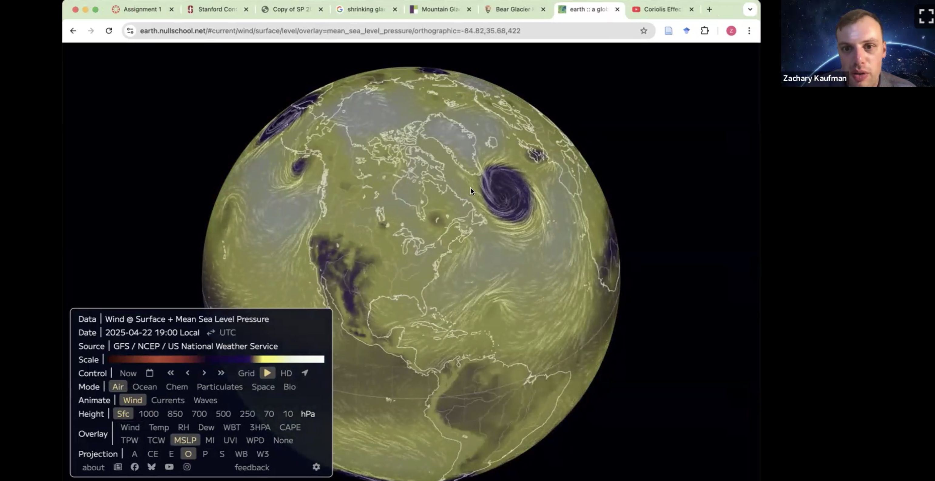Click the pressure color scale bar

coord(216,359)
